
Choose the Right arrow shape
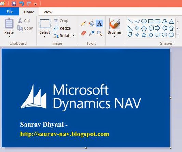click(x=158, y=28)
